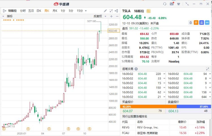Click the 菲亚特-克莱斯勒 company name
Screen dimensions: 212x136
[x=147, y=133]
